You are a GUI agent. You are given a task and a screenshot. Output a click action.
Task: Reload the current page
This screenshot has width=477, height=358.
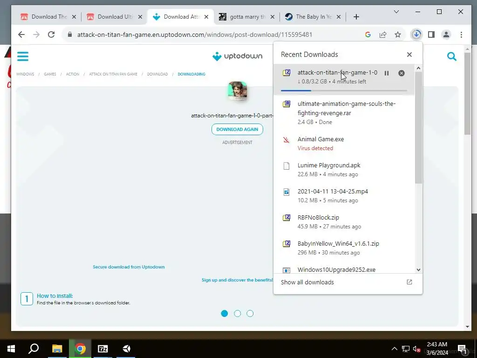click(51, 34)
